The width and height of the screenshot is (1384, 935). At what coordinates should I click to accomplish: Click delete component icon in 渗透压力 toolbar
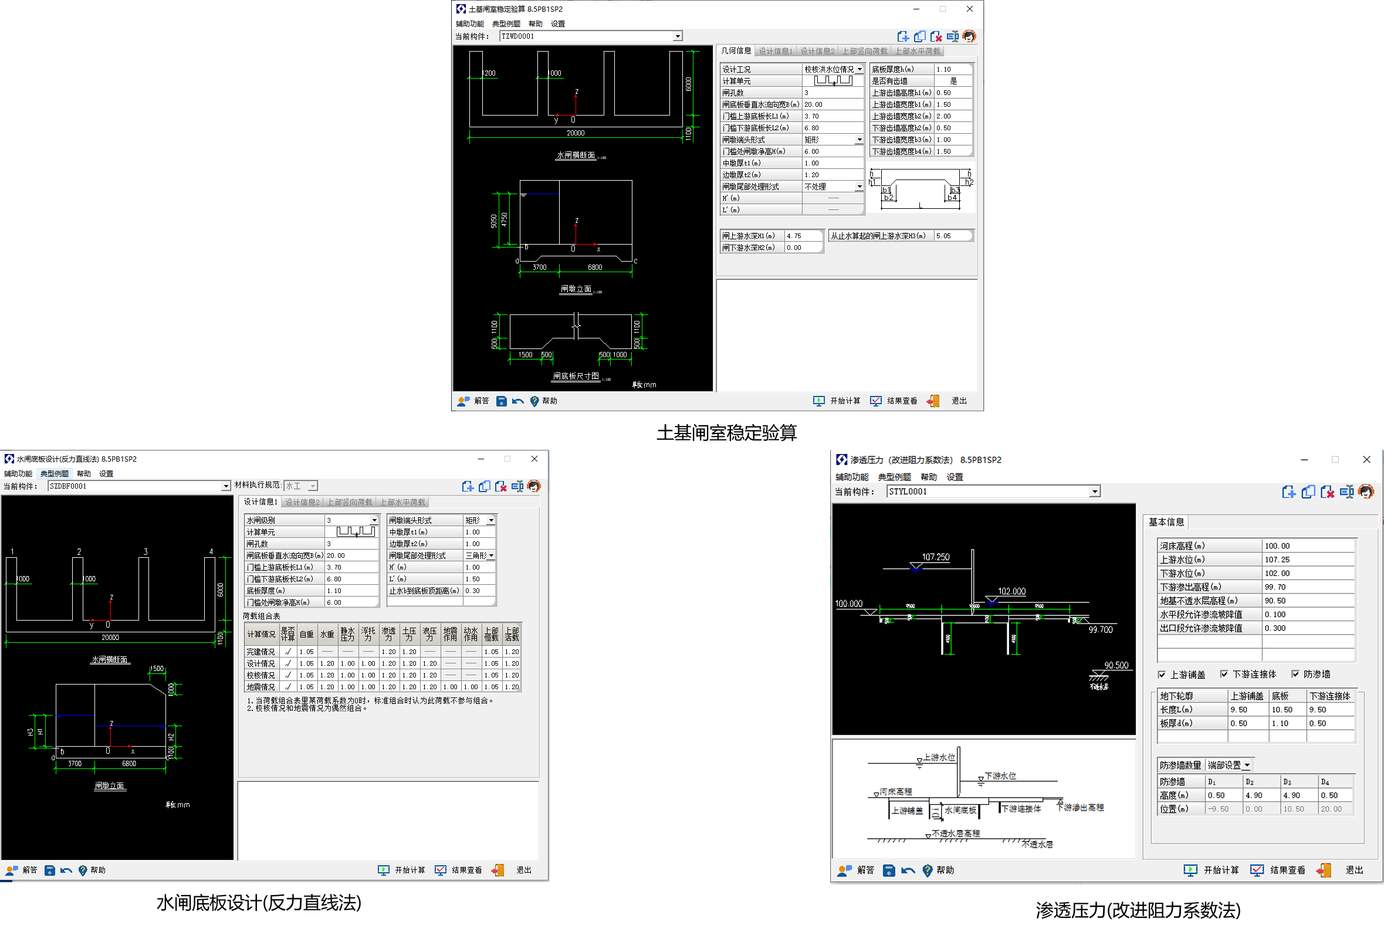1327,492
